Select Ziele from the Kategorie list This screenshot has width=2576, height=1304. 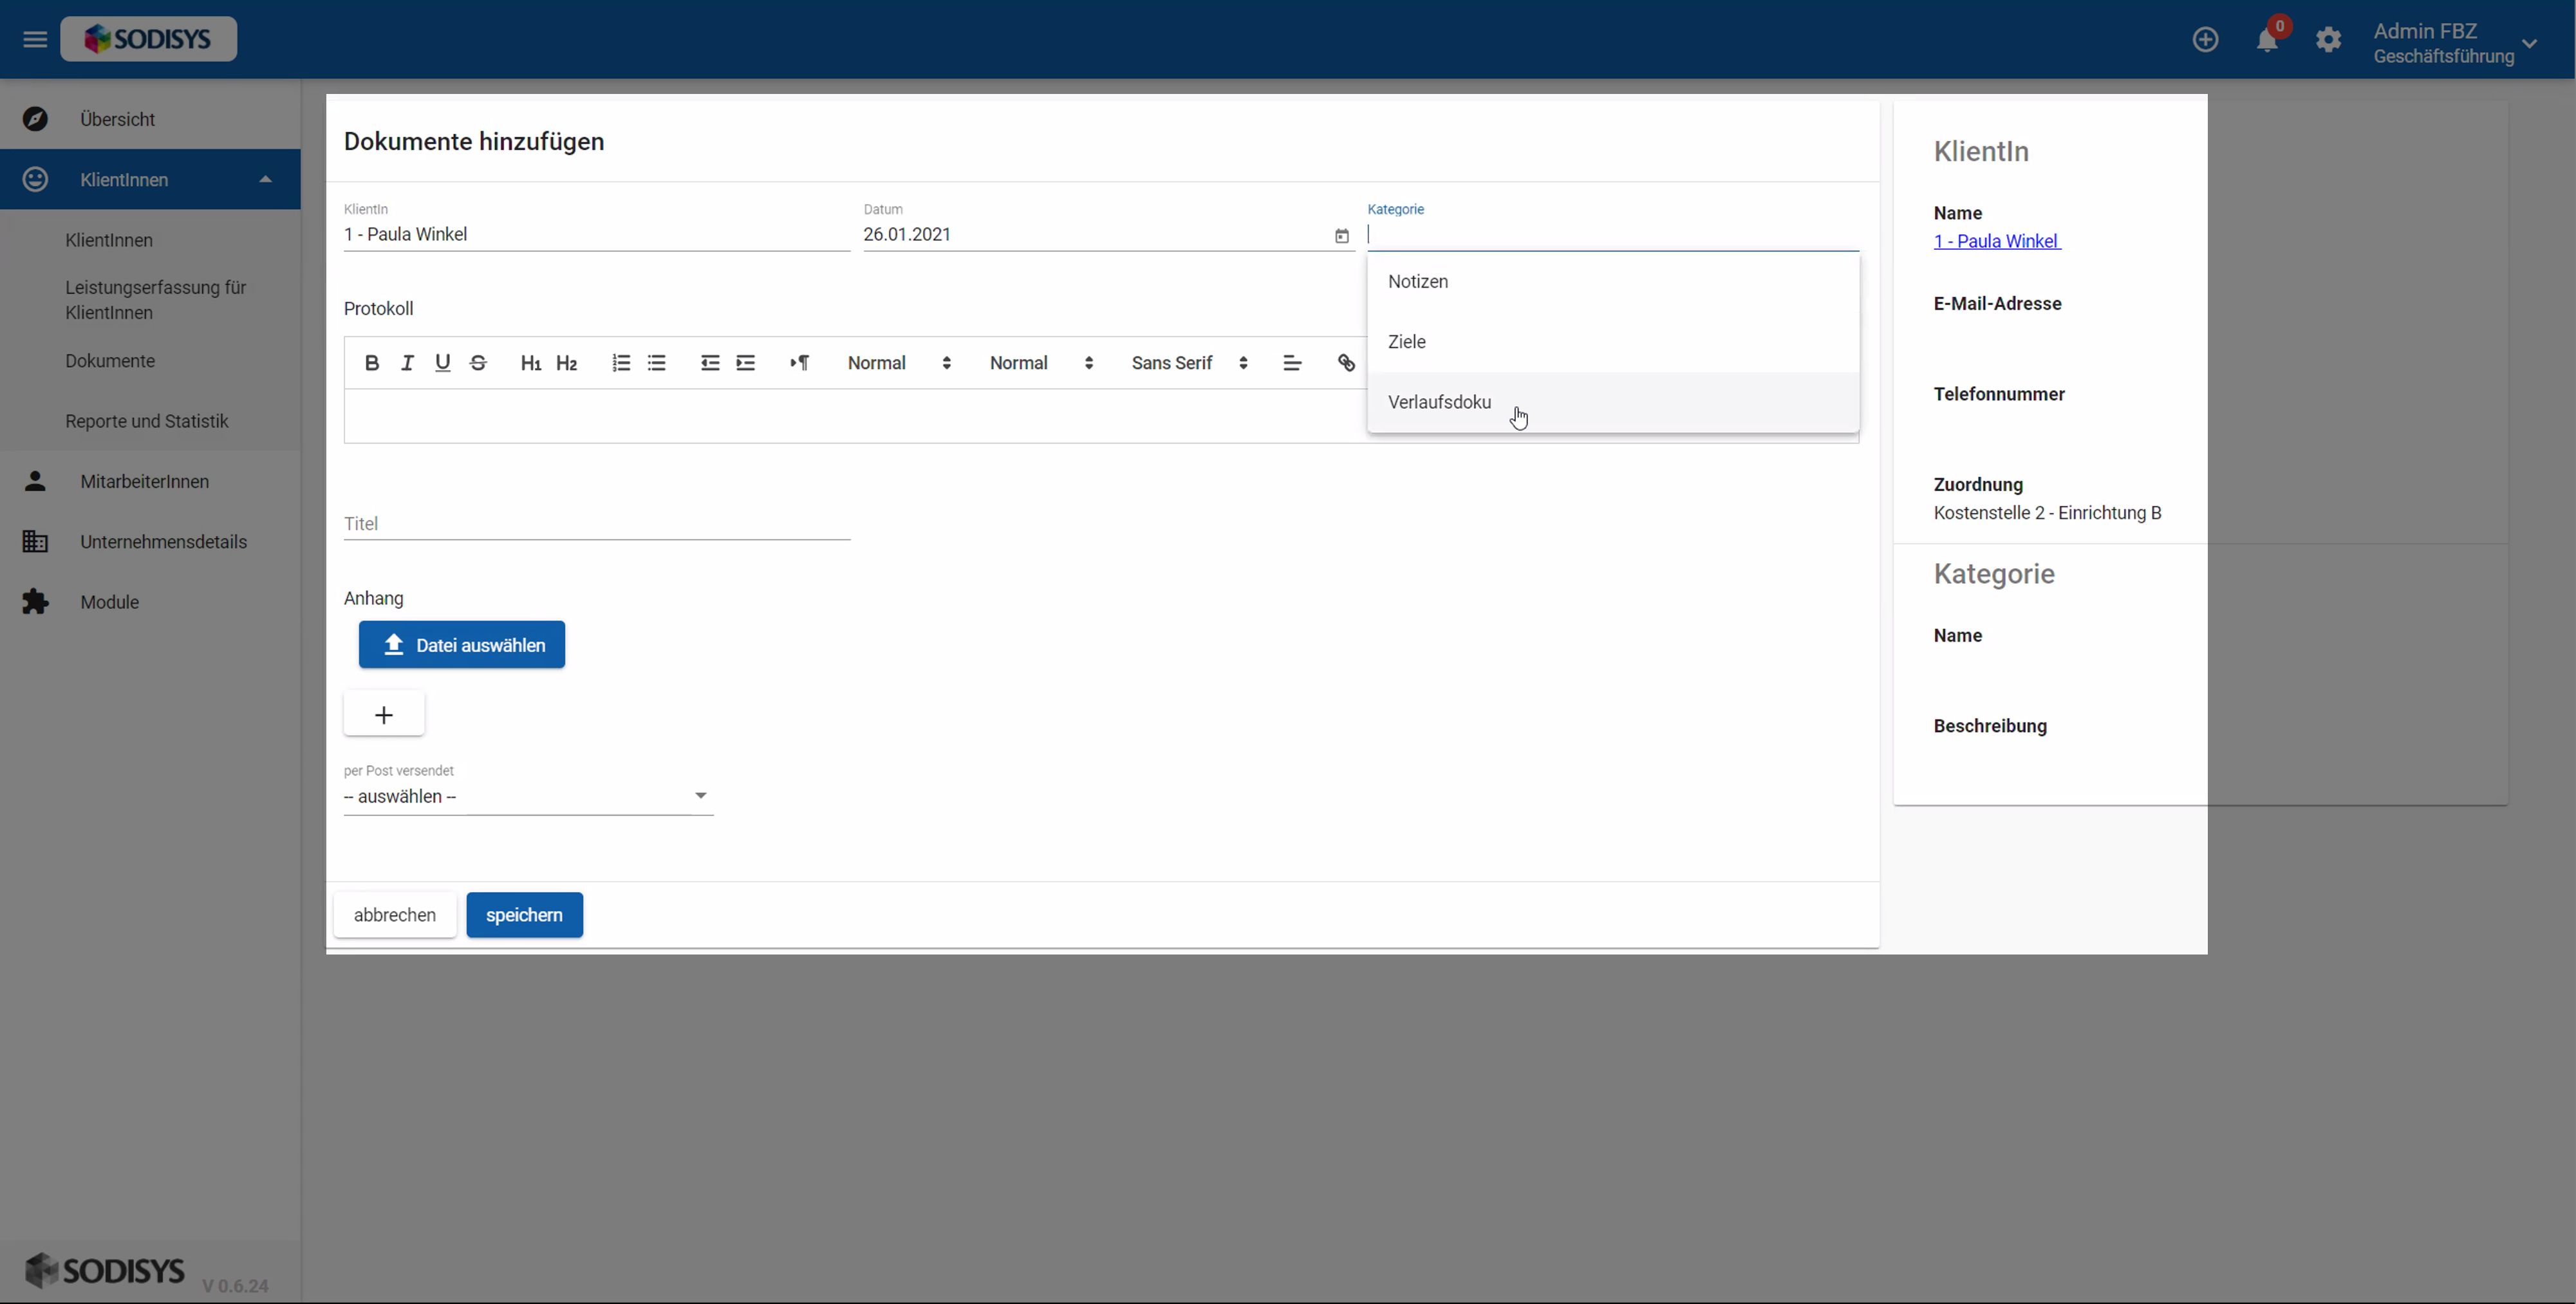point(1612,342)
